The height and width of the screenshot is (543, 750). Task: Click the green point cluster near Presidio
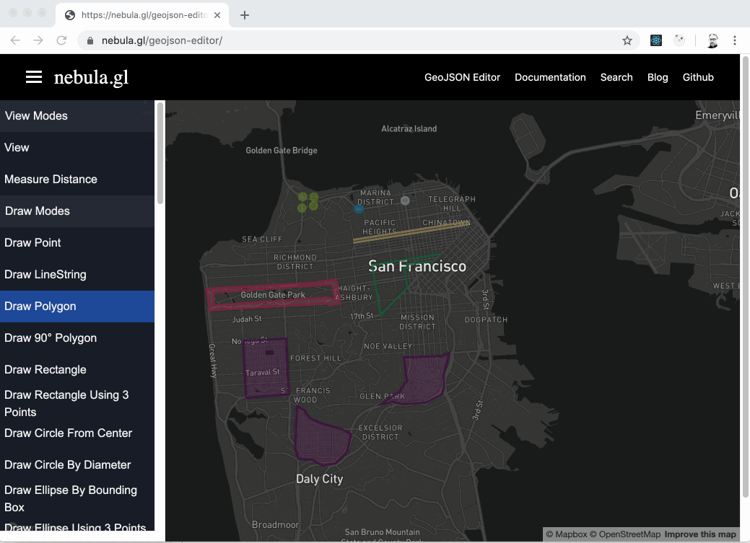pos(308,202)
